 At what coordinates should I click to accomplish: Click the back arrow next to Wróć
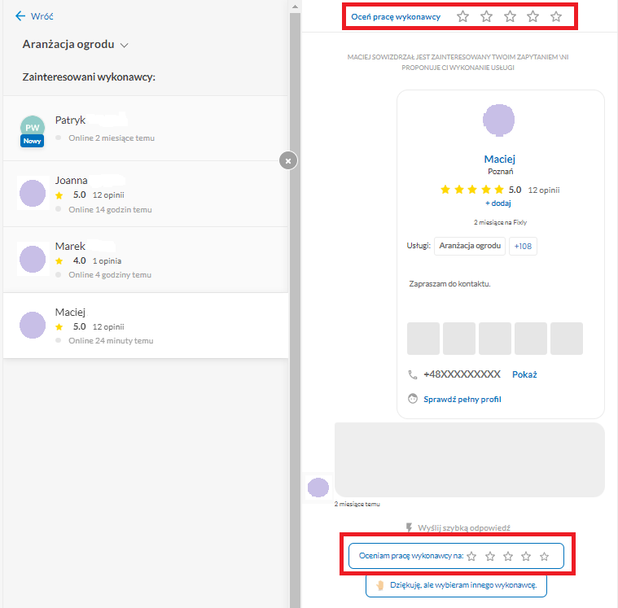click(20, 15)
